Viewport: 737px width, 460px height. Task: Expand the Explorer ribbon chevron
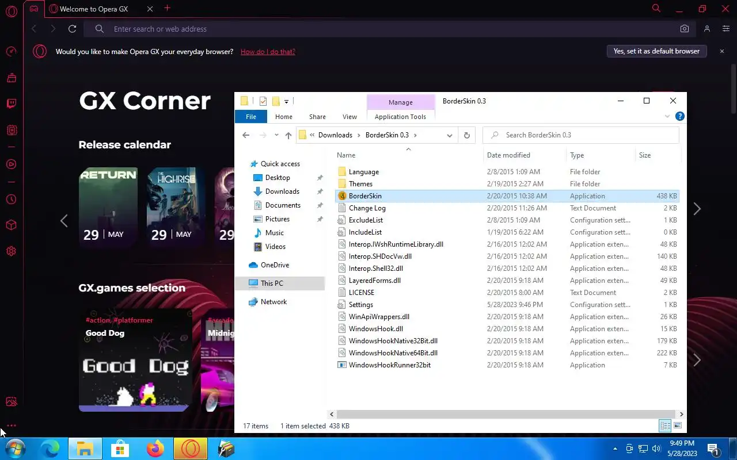pos(667,116)
